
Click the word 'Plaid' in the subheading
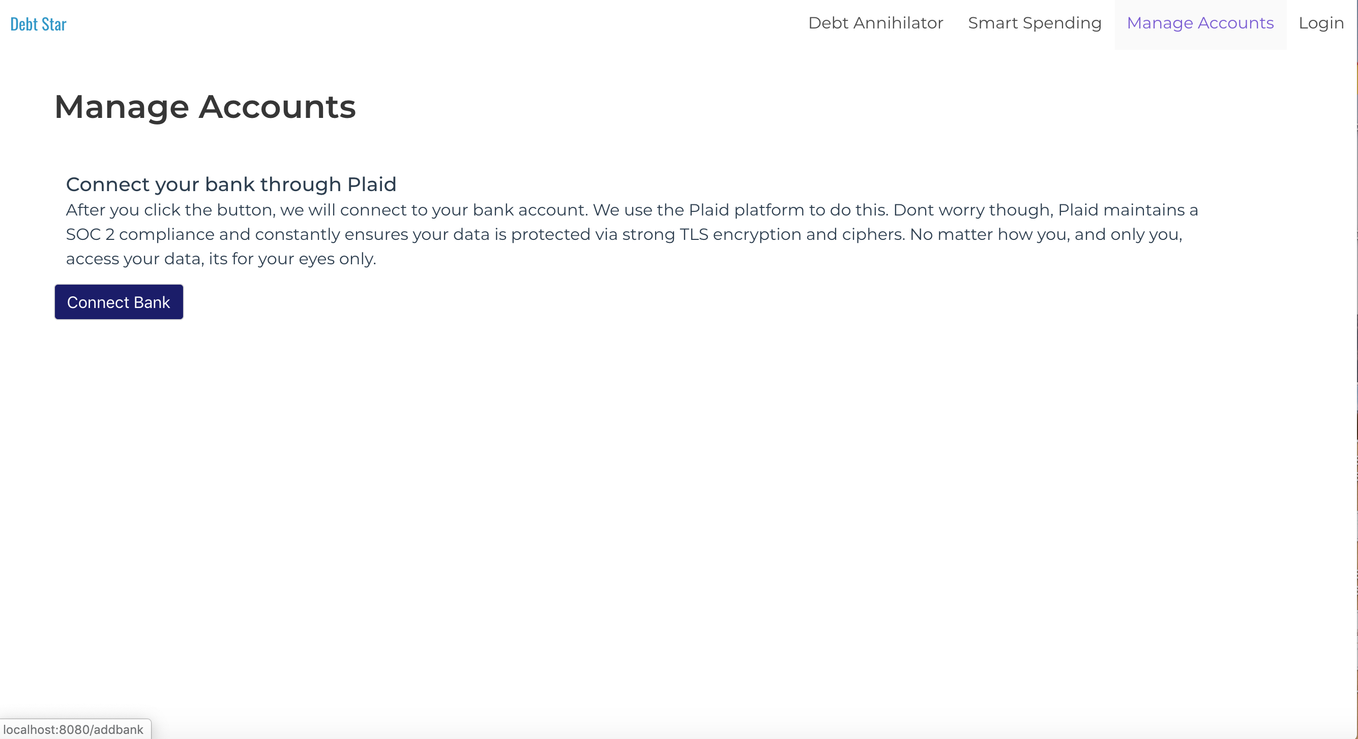[371, 184]
